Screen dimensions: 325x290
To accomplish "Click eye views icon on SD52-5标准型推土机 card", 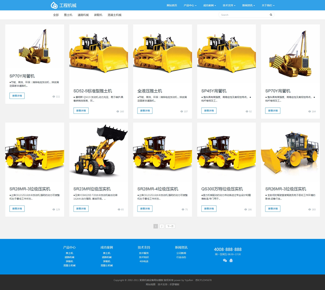I will point(118,111).
